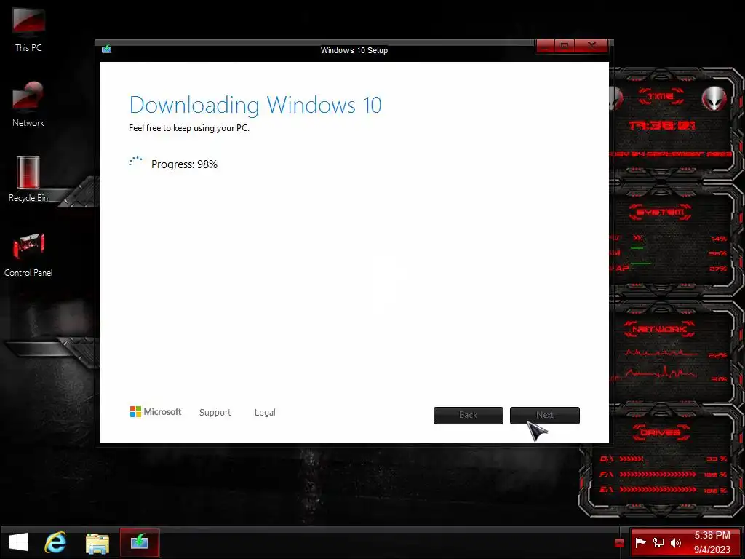Click the Microsoft logo in setup window
The image size is (745, 559).
[156, 412]
